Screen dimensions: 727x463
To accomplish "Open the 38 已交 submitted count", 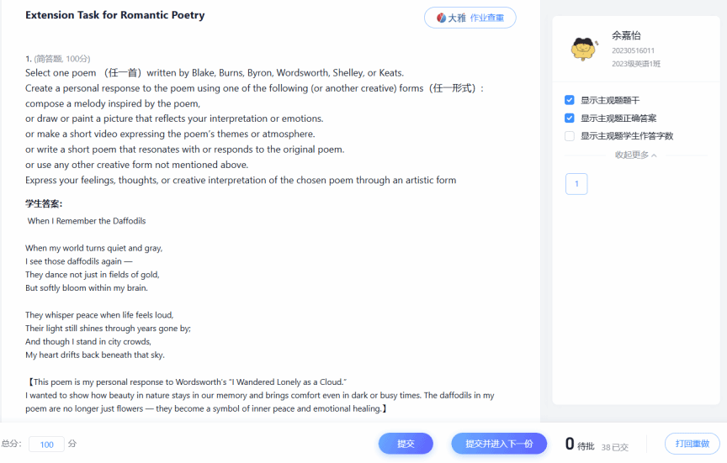I will 614,447.
